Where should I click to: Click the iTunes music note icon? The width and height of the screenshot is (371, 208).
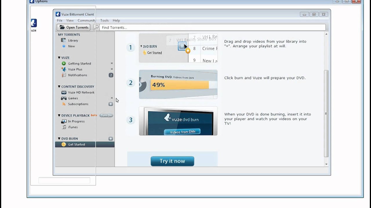tap(64, 127)
